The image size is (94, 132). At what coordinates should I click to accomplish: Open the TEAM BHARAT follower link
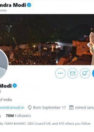click(15, 124)
